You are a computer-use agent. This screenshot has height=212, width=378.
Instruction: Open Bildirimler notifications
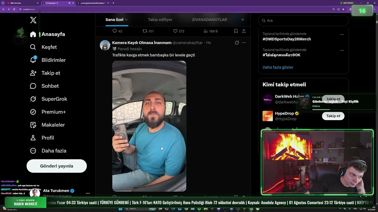[x=48, y=60]
